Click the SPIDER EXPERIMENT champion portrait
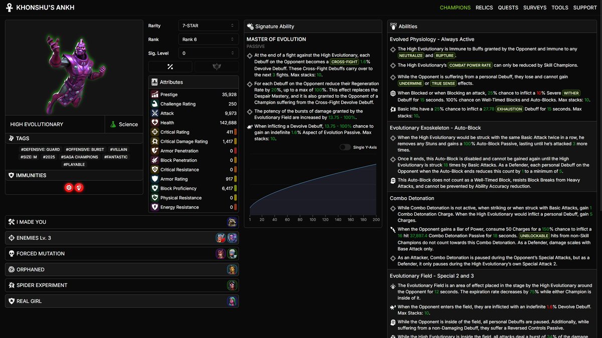This screenshot has width=602, height=338. [232, 285]
